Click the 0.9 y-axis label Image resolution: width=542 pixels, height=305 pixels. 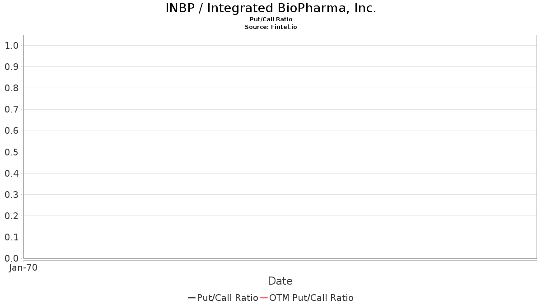coord(11,66)
